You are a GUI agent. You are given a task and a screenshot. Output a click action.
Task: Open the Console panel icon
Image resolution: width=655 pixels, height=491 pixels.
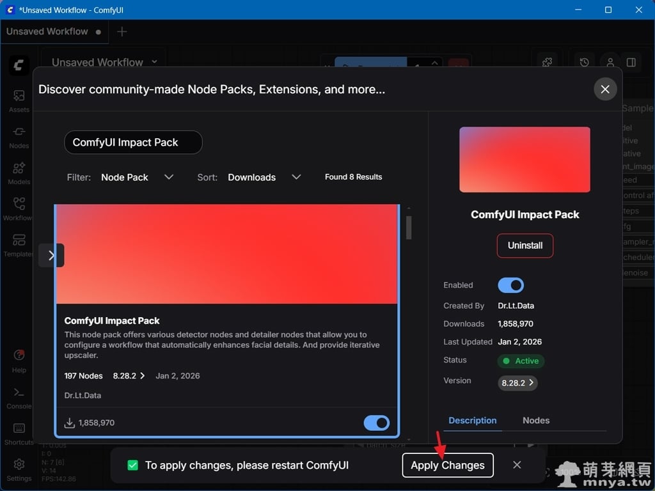[x=19, y=396]
